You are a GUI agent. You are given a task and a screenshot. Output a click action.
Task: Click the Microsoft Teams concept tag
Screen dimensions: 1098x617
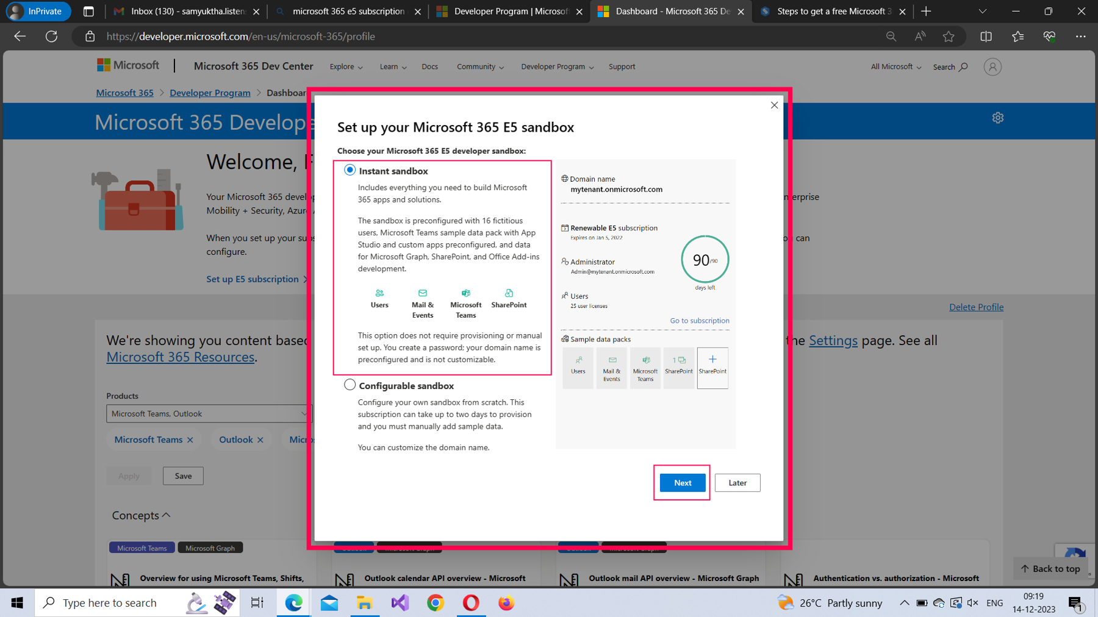pyautogui.click(x=142, y=548)
